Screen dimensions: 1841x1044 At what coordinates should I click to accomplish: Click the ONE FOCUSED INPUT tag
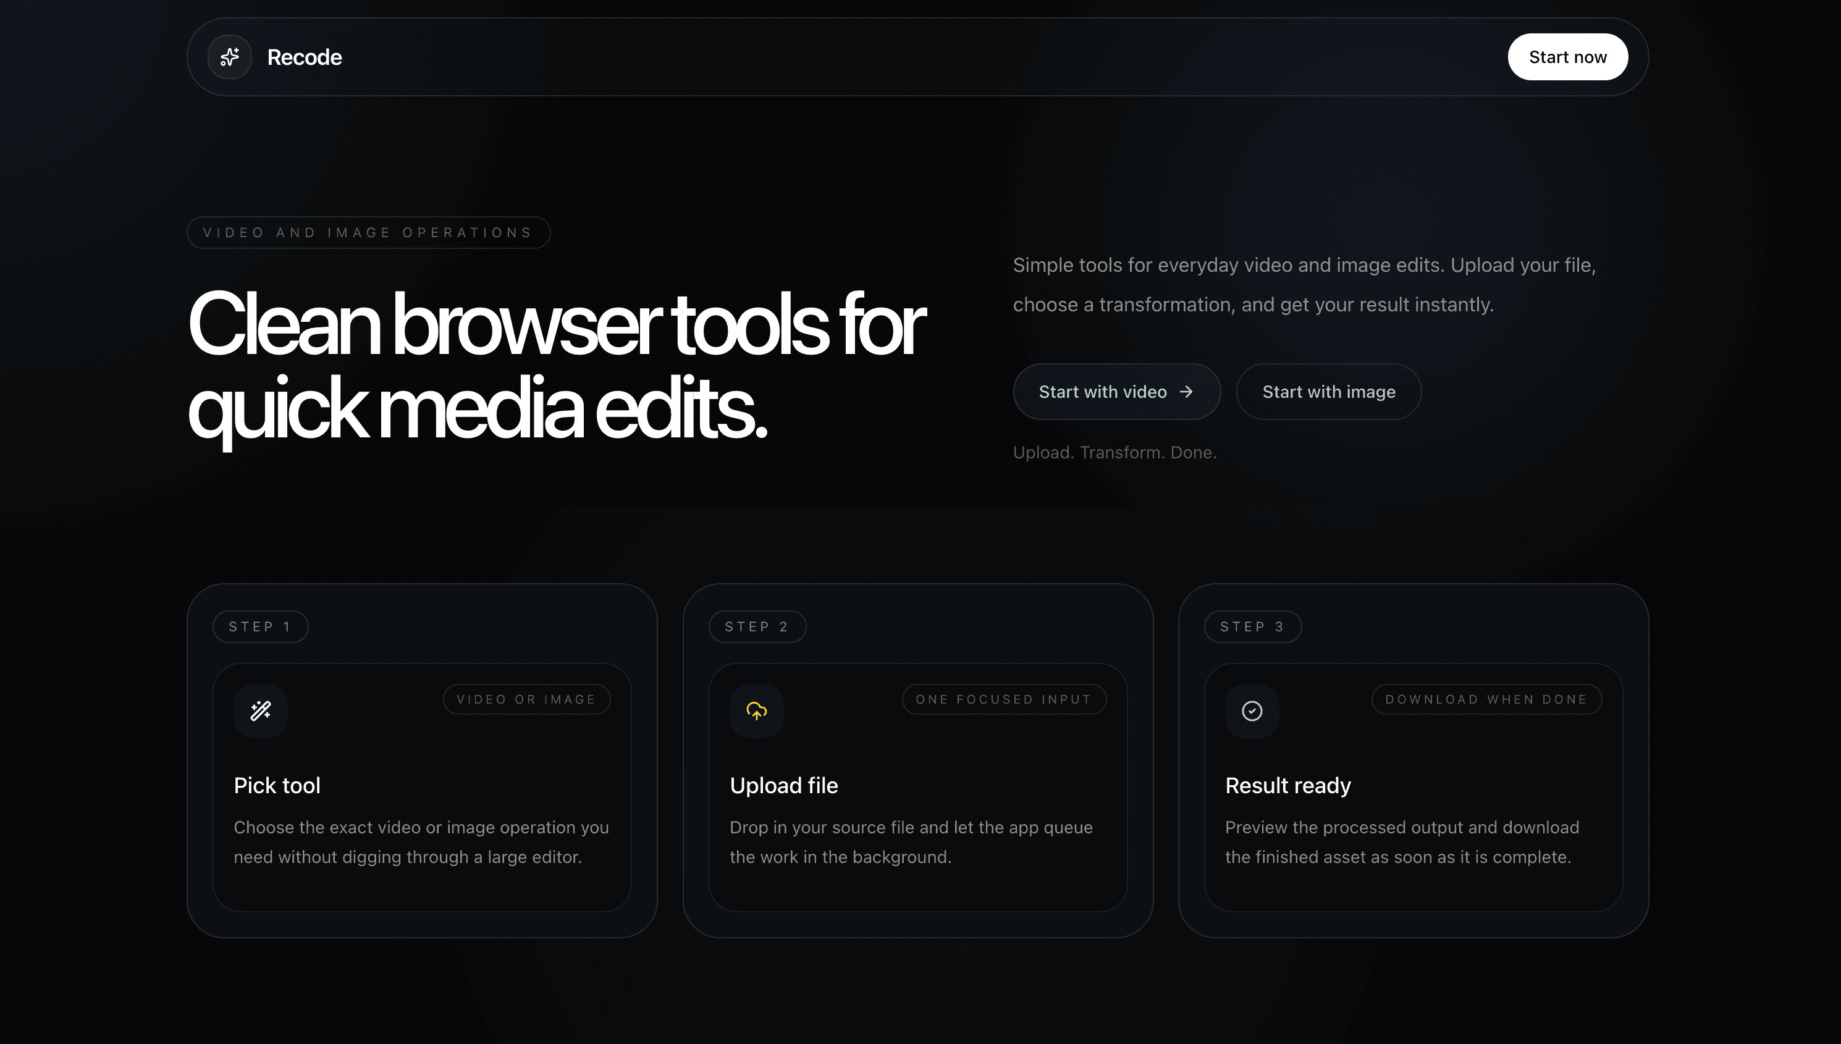(x=1004, y=699)
